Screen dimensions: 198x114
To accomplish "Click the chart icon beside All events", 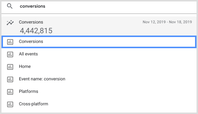I will (x=10, y=54).
